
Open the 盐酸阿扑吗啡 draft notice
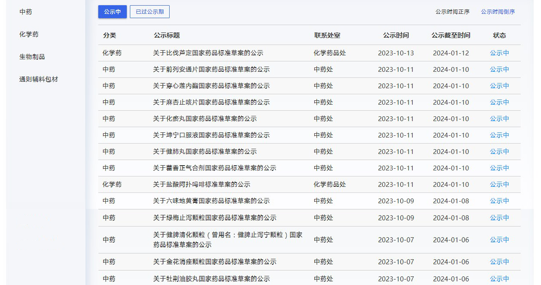coord(201,185)
